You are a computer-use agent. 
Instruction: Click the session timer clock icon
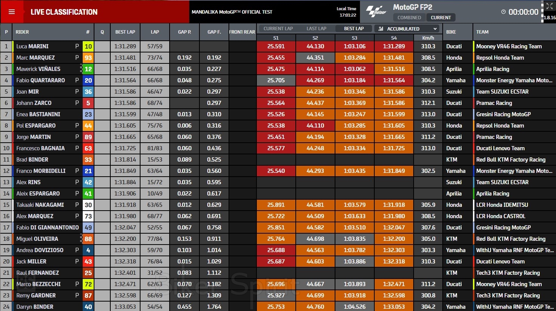503,12
